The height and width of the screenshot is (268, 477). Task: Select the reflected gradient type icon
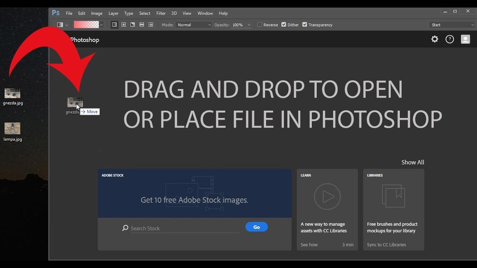142,25
